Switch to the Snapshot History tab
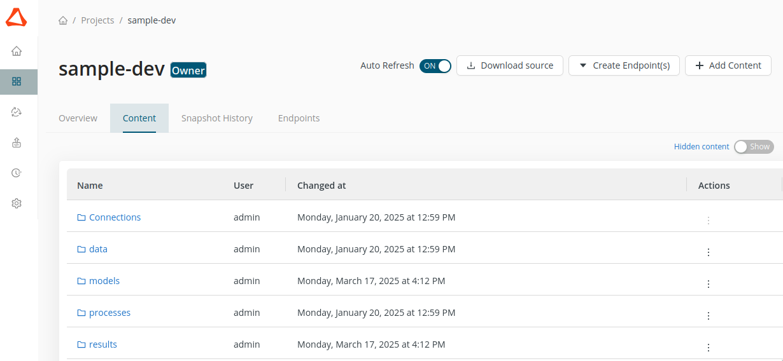 point(216,118)
